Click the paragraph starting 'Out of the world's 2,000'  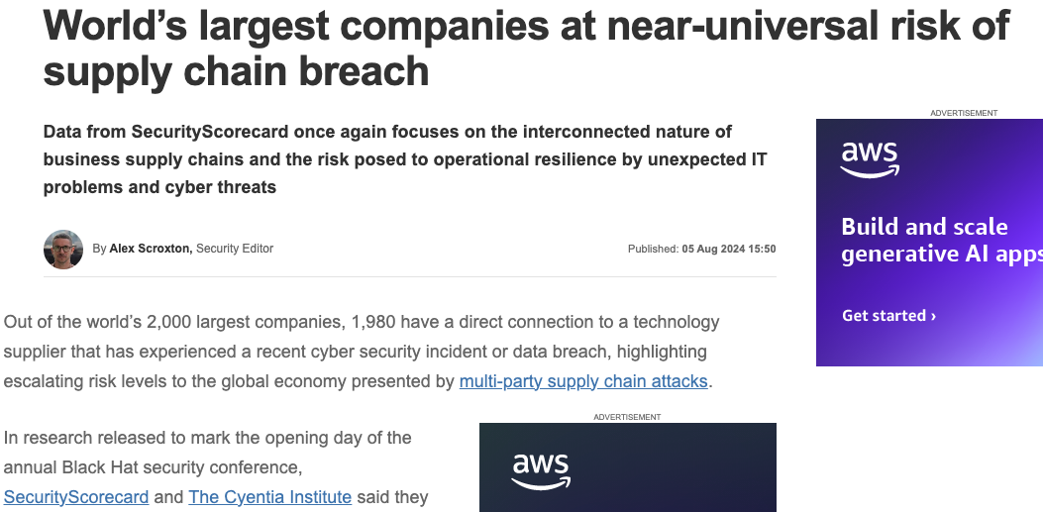coord(362,352)
